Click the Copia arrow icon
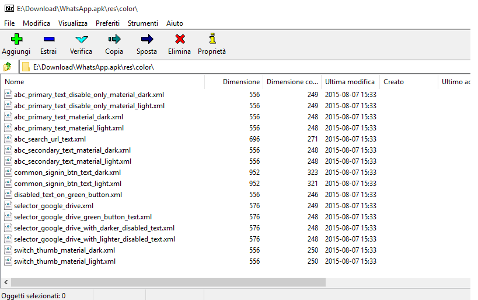 tap(114, 39)
